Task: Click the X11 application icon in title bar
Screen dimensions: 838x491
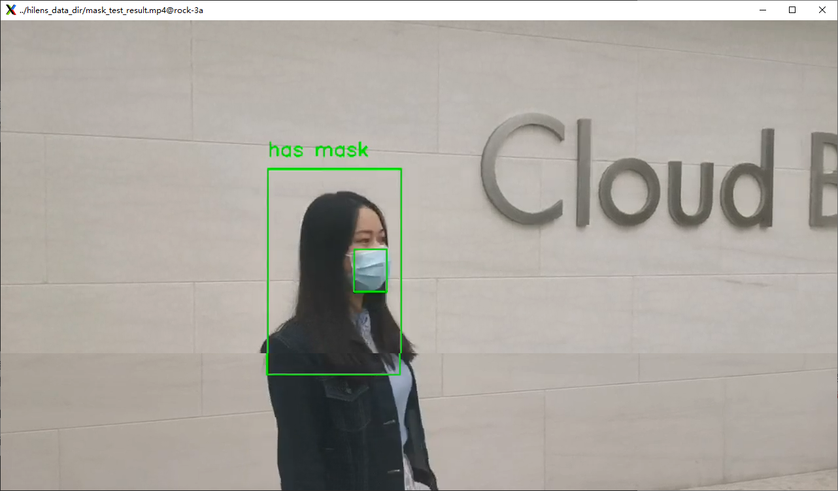Action: (x=10, y=10)
